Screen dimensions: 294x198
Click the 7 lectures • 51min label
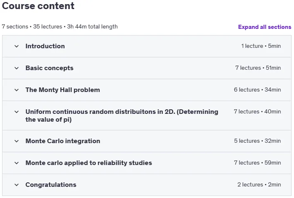pos(258,68)
